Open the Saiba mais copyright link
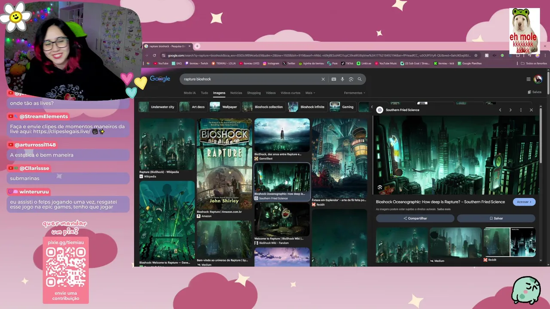Screen dimensions: 550x309 click(x=443, y=209)
